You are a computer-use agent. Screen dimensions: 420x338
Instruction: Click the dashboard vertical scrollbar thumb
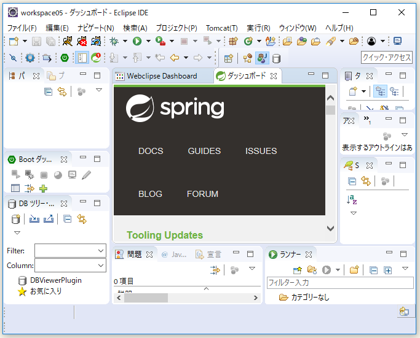click(x=331, y=110)
